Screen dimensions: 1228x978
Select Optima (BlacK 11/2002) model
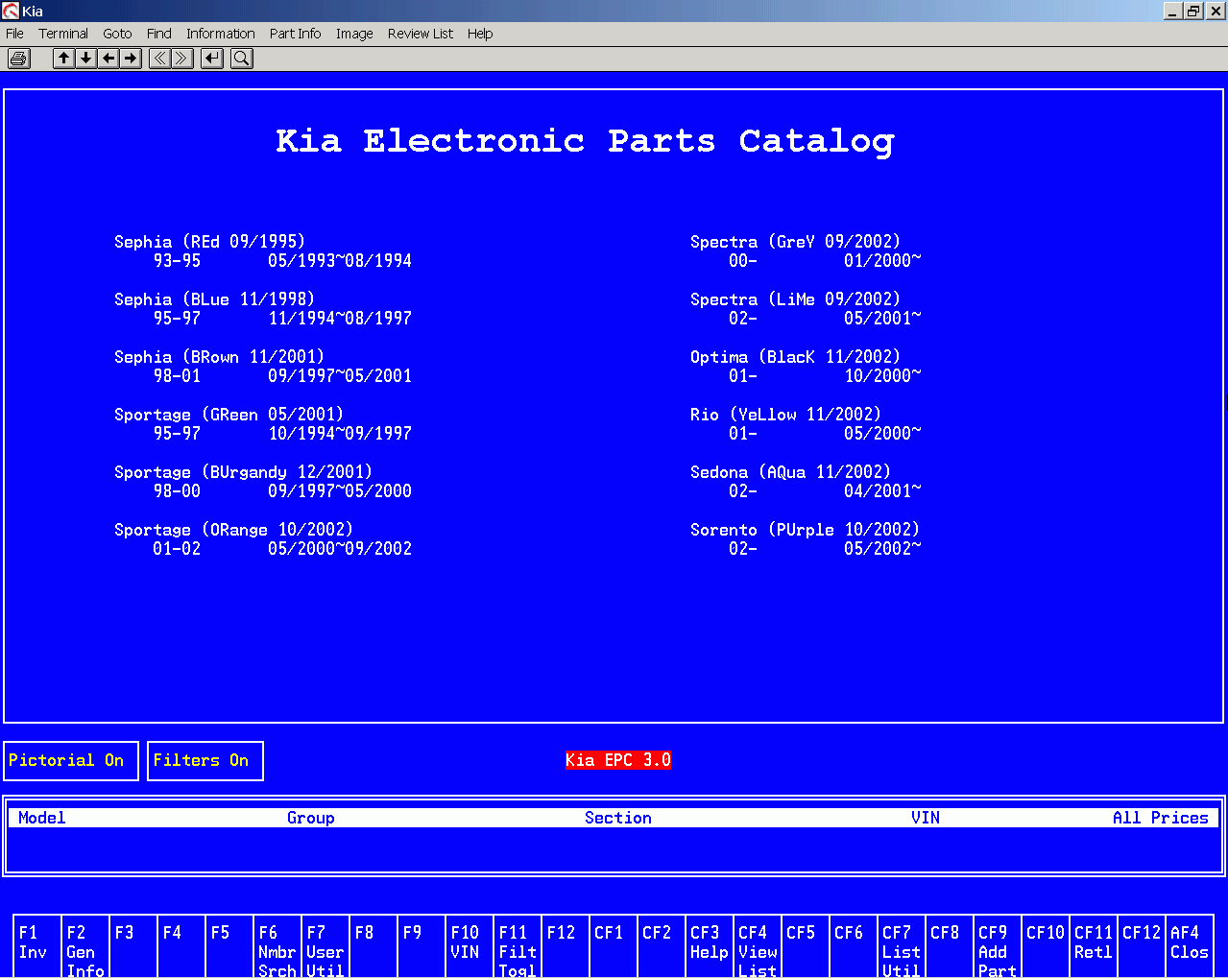coord(795,357)
